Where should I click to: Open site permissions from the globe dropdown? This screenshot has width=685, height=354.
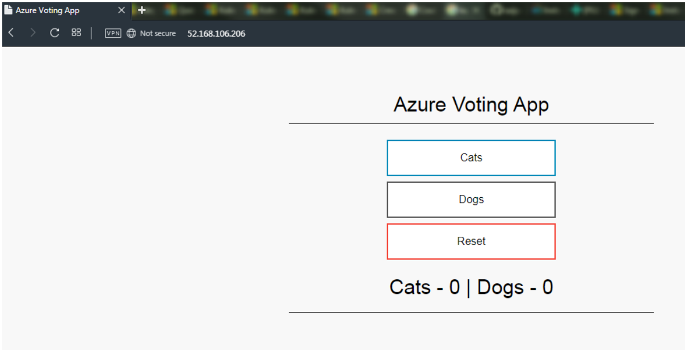(x=131, y=33)
